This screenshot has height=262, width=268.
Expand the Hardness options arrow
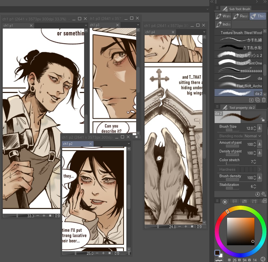pos(259,169)
